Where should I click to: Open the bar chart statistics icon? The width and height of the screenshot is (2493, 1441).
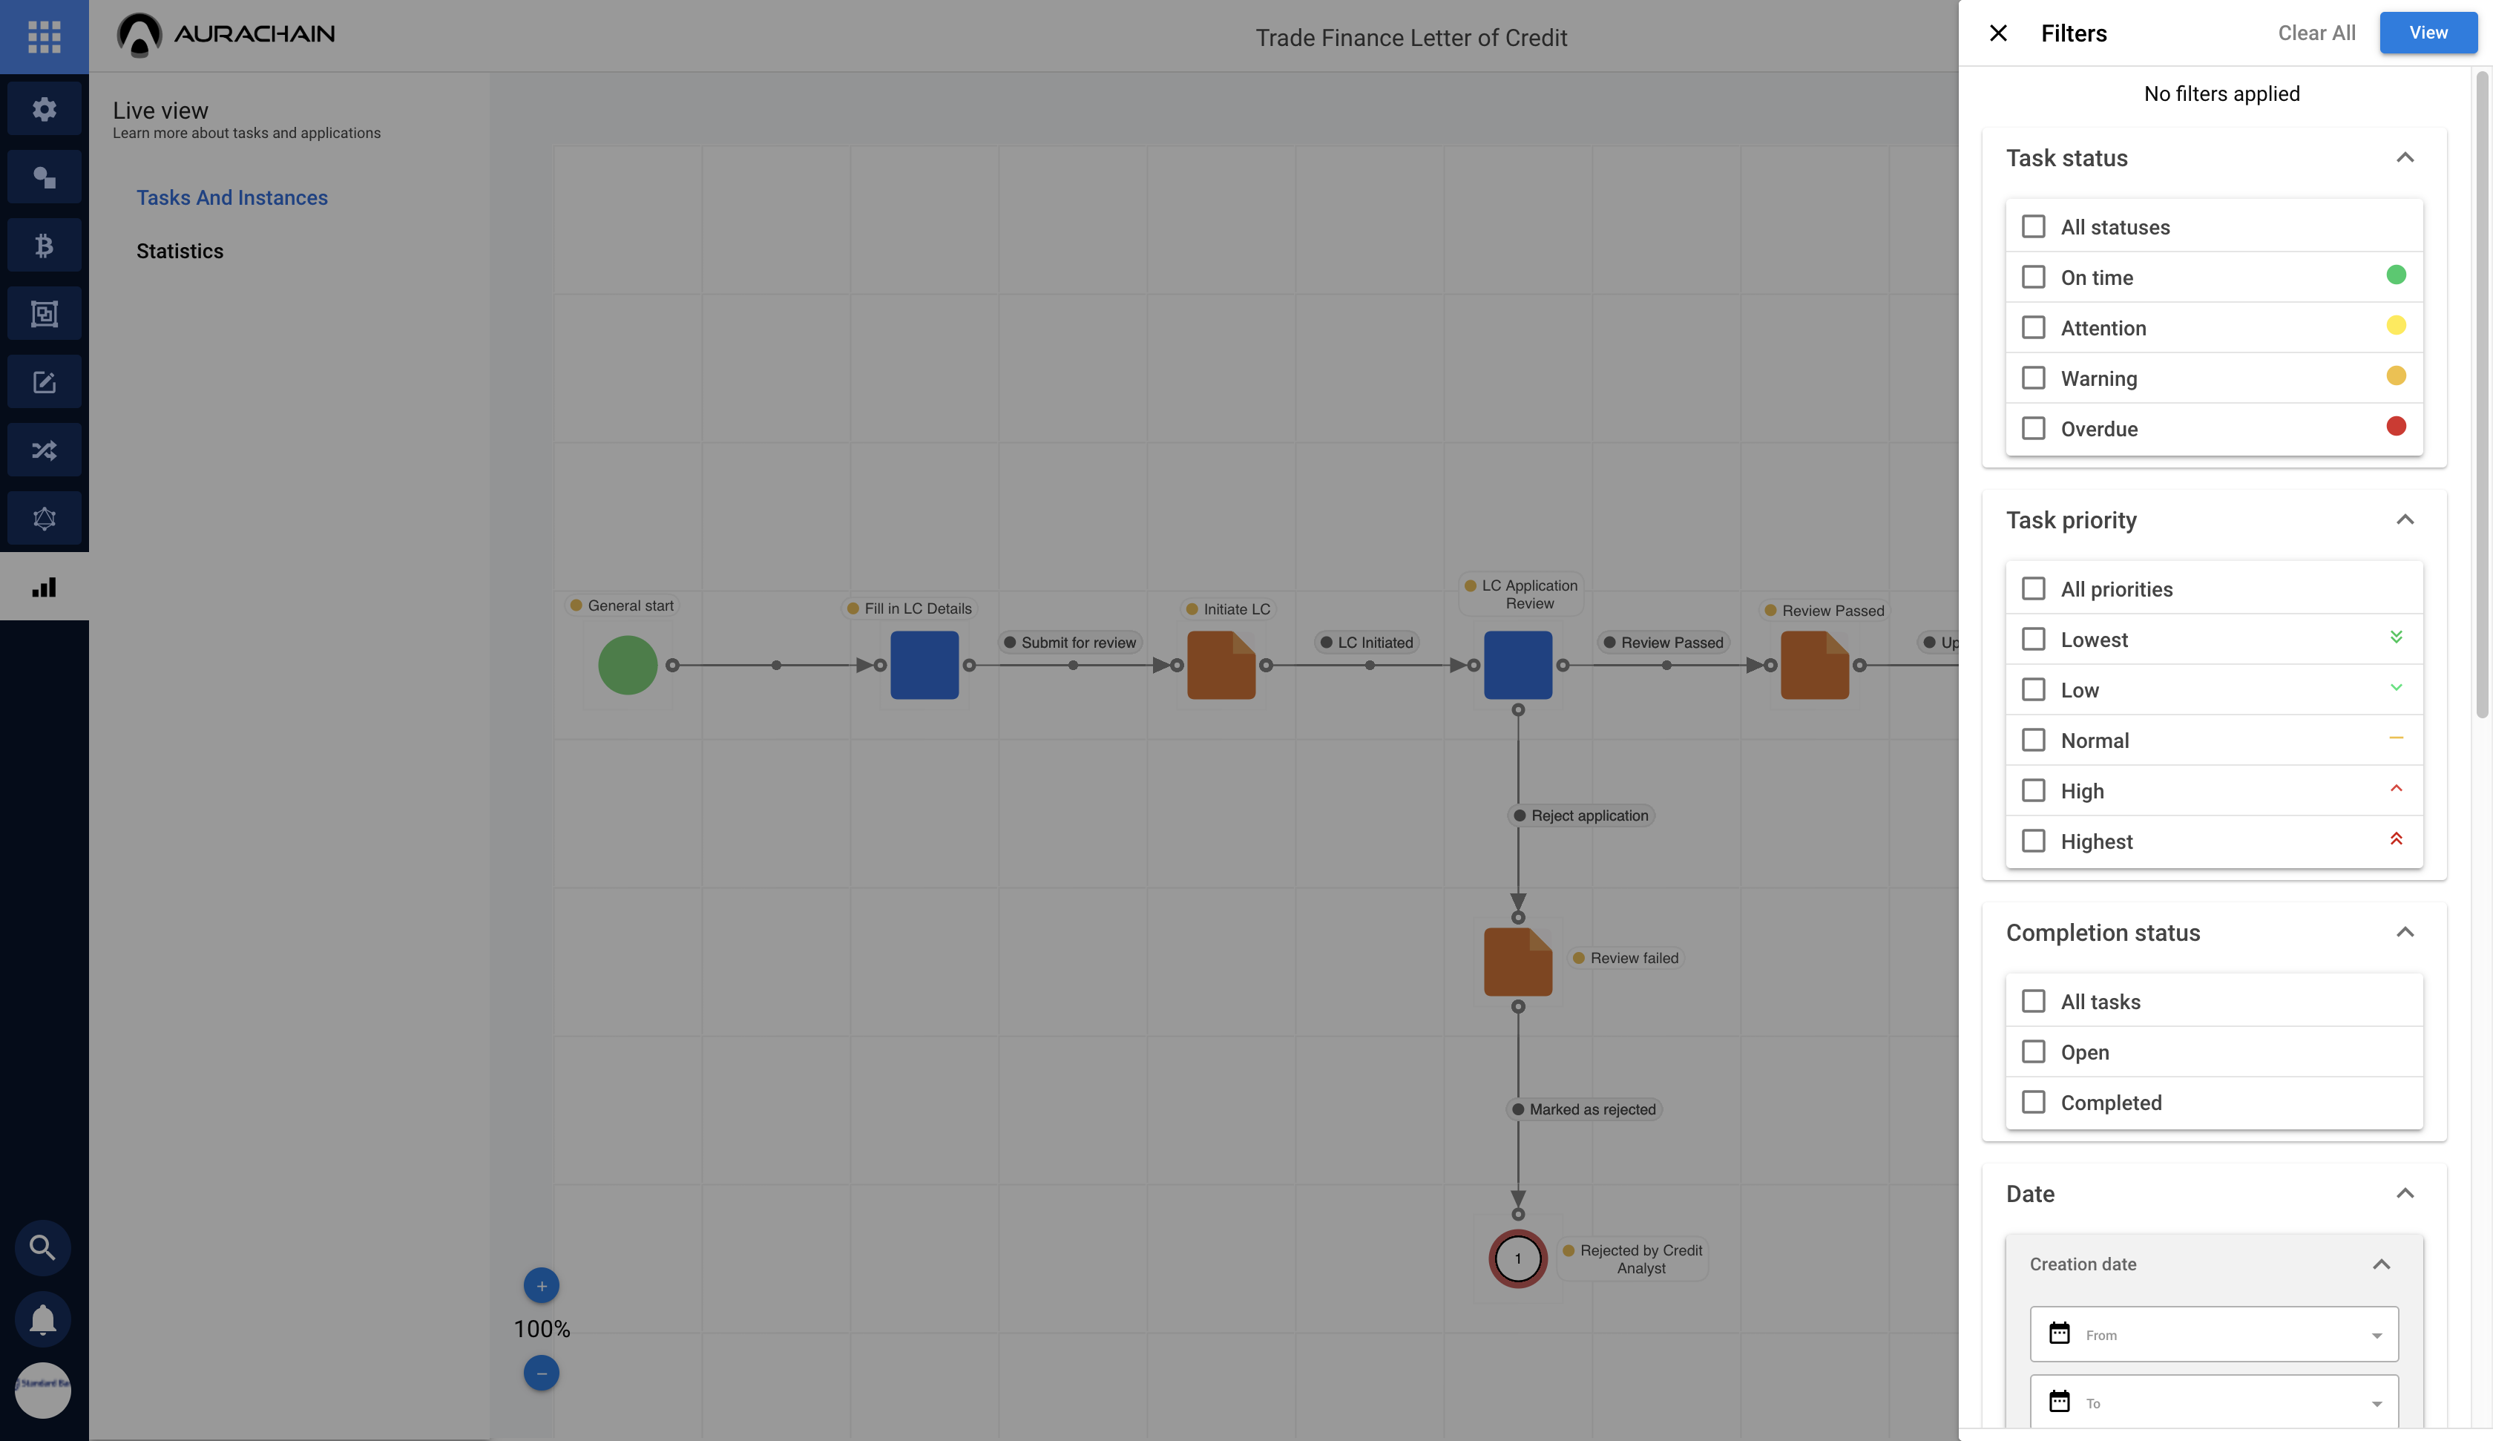(x=44, y=587)
